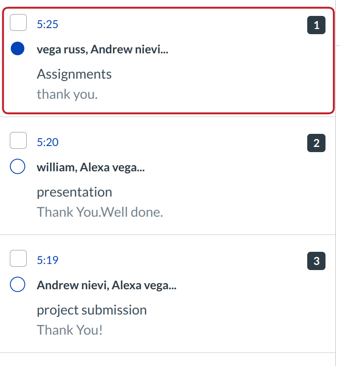Select the checkbox for the 5:25 conversation
The height and width of the screenshot is (366, 340).
[18, 23]
